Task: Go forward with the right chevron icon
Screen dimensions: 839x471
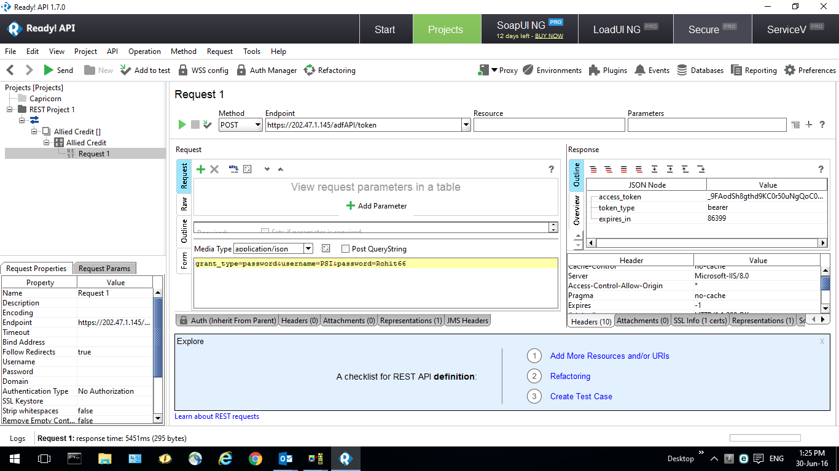Action: (x=29, y=70)
